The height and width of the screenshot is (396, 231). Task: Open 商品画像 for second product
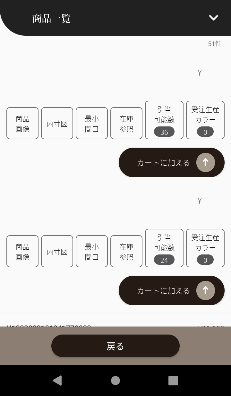click(22, 251)
